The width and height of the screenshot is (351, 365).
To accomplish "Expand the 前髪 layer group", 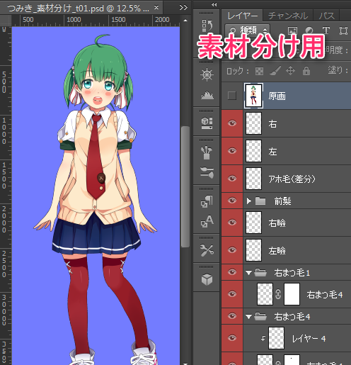I will [248, 201].
